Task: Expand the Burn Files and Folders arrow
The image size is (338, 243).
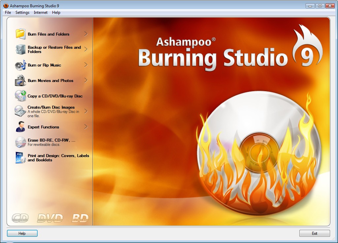Action: point(86,34)
